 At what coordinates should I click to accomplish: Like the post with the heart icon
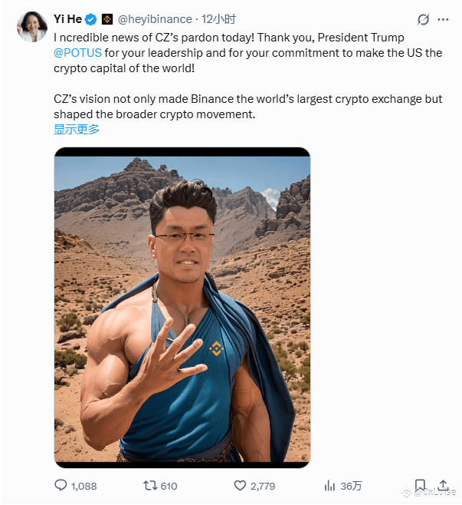tap(240, 485)
